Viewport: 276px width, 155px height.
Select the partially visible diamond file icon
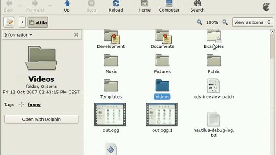point(111,149)
